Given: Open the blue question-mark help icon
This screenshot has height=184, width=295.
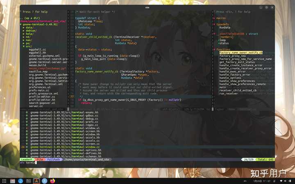Looking at the screenshot, I should click(x=20, y=181).
